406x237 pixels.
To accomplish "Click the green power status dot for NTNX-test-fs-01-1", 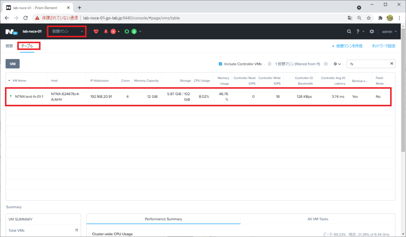I will 11,96.
